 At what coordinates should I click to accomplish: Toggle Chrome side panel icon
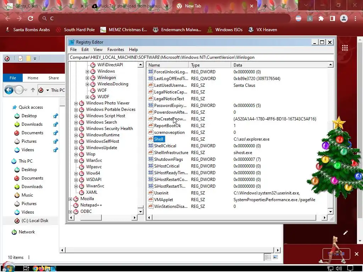coord(333,18)
